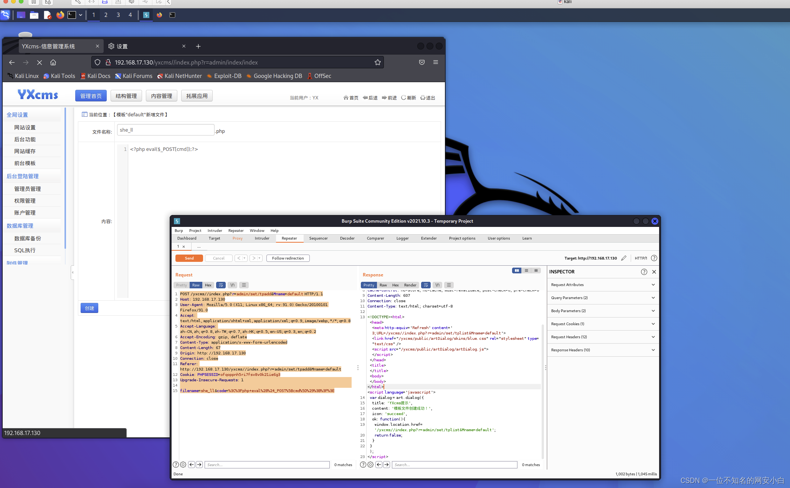The height and width of the screenshot is (488, 790).
Task: Open the Extender tab in Burp
Action: click(429, 238)
